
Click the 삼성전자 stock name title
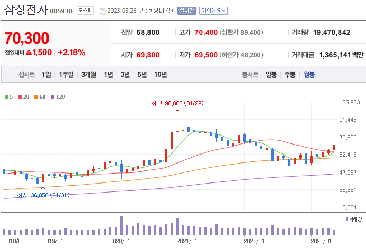[x=26, y=10]
